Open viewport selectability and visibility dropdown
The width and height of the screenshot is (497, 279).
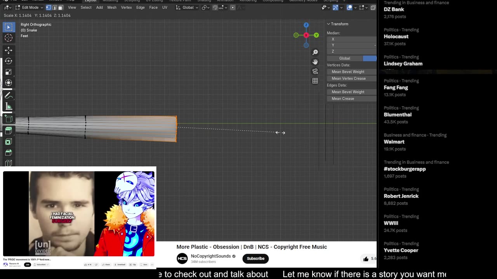325,7
